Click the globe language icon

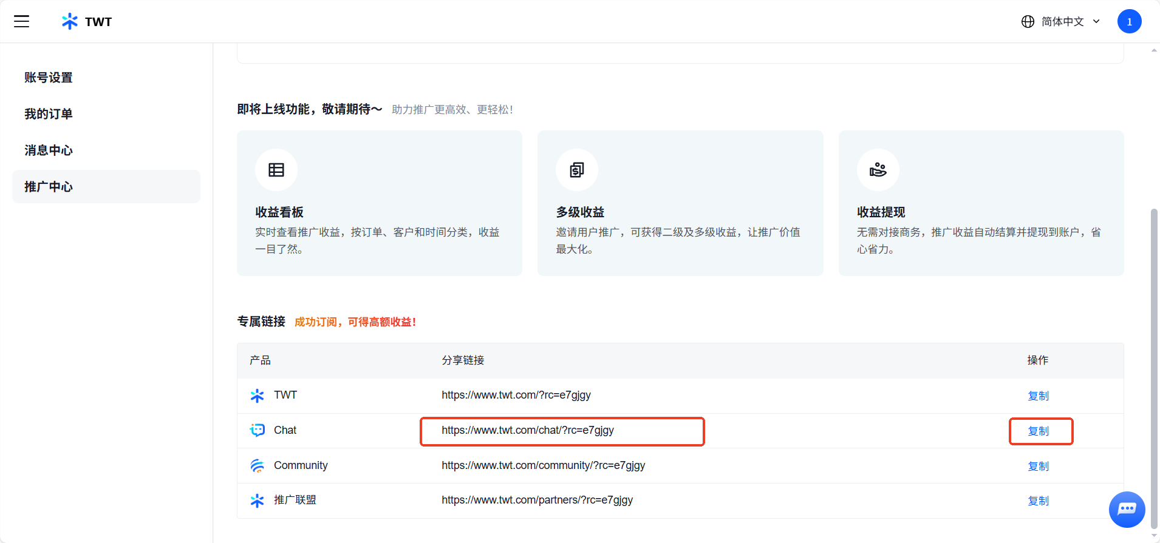tap(1028, 22)
